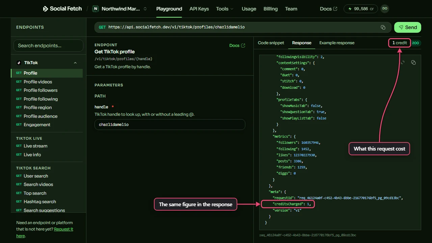The height and width of the screenshot is (243, 432).
Task: Select the Profile region endpoint
Action: [x=47, y=107]
